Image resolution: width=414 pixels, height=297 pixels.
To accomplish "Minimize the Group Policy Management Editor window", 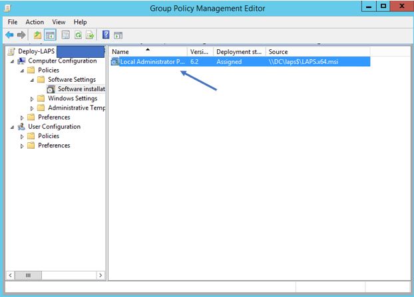I will tap(369, 7).
